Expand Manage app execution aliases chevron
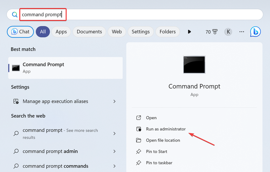This screenshot has height=172, width=270. point(115,102)
